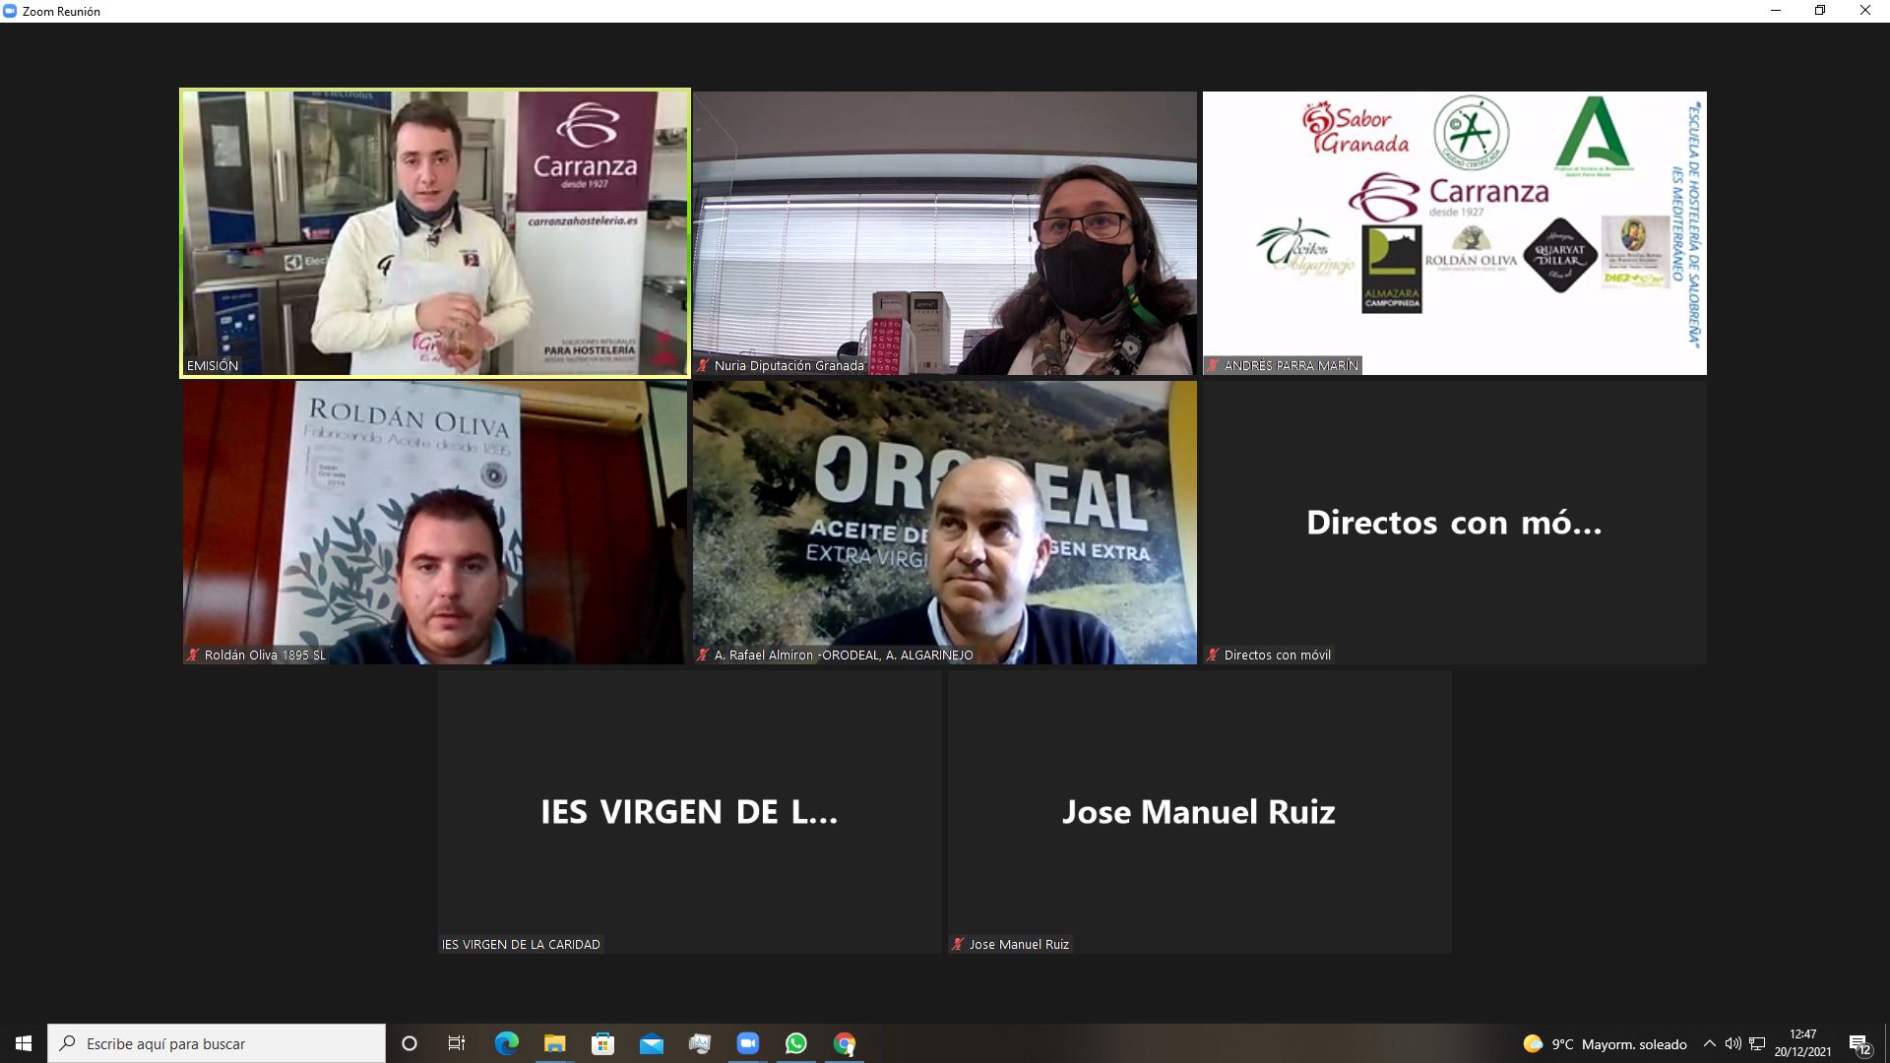Open notification center with 12 alerts
This screenshot has height=1063, width=1890.
click(1858, 1043)
